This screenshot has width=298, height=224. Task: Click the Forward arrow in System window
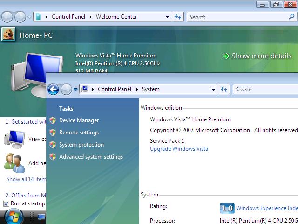tap(66, 89)
